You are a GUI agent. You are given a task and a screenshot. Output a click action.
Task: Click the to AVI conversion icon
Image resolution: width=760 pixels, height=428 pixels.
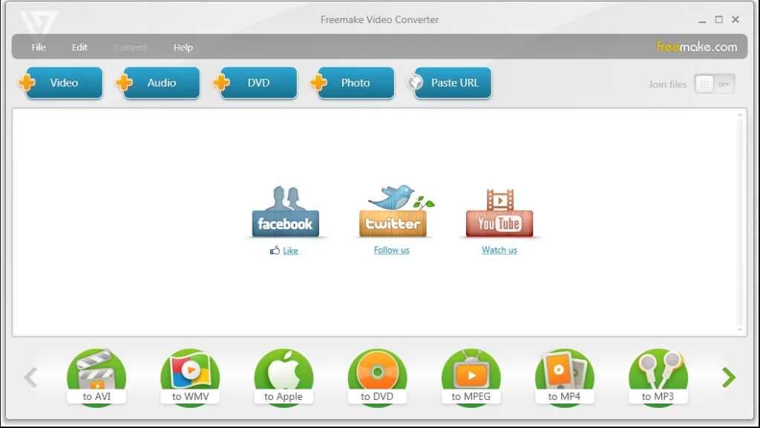96,378
